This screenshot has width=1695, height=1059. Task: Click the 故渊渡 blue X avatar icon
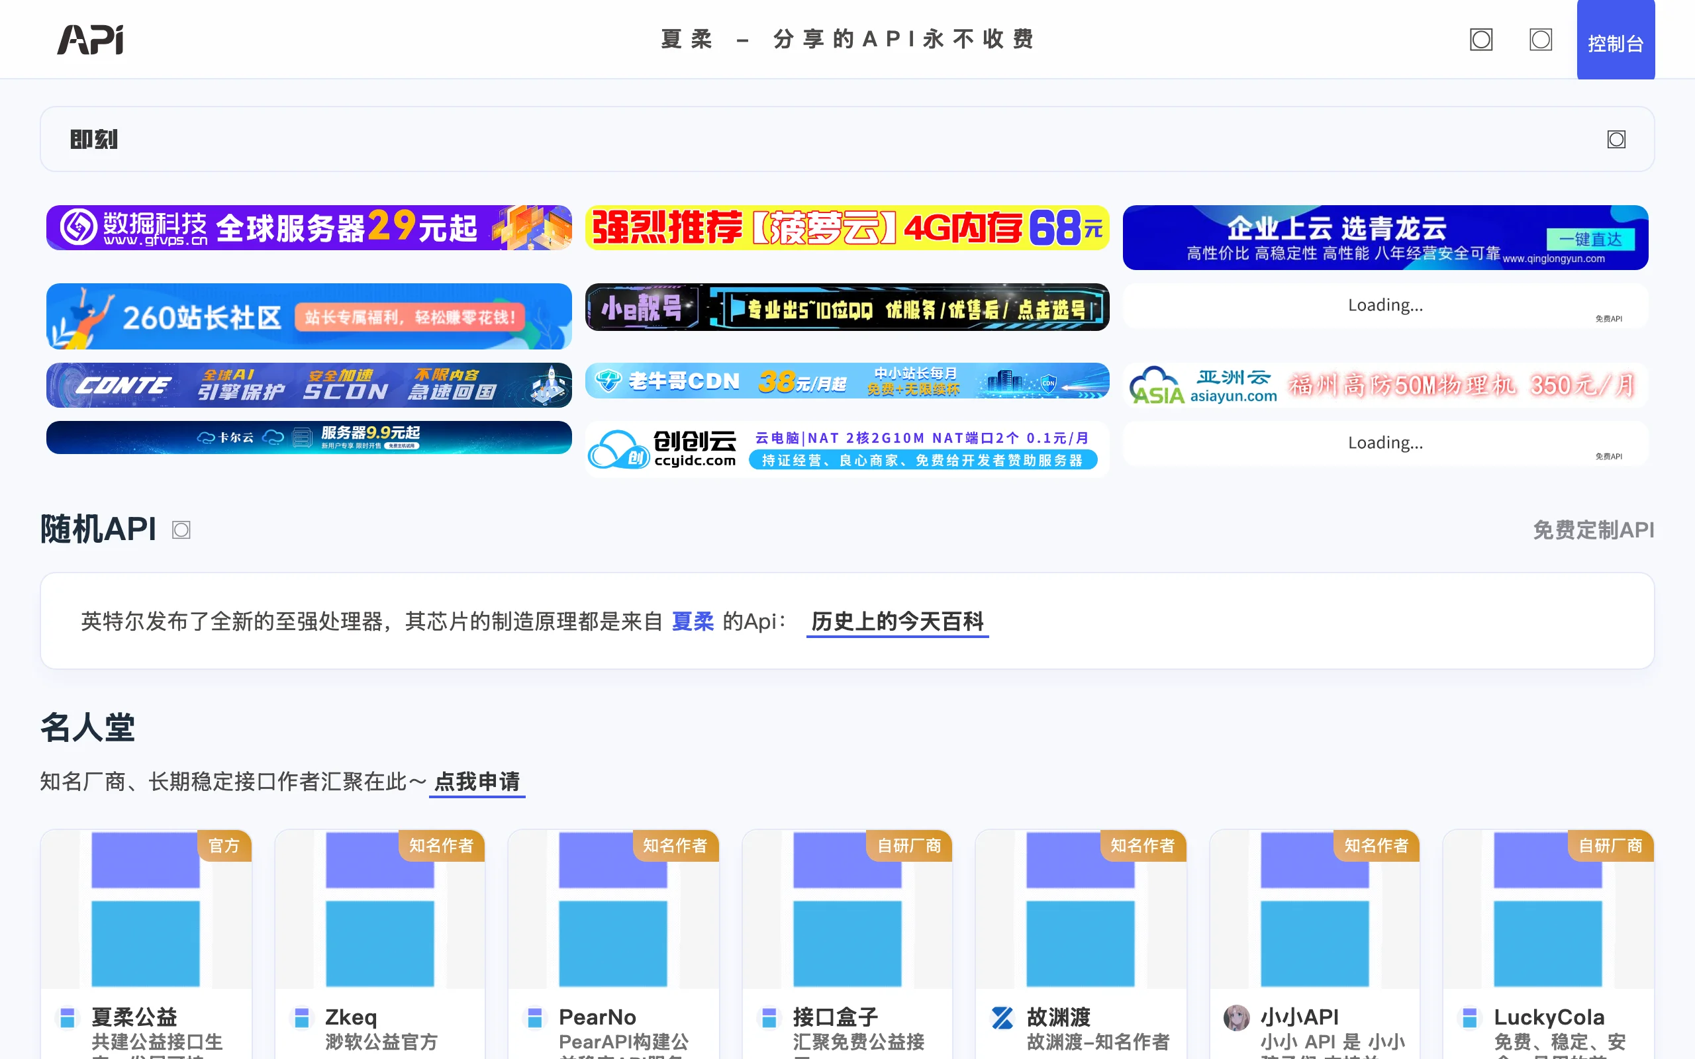point(1002,1018)
